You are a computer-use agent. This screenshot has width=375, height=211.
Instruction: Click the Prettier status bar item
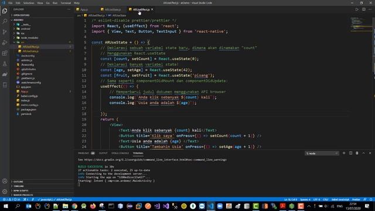click(356, 199)
